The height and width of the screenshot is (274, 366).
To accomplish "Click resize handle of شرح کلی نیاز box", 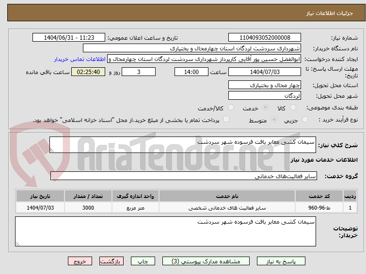I will (52, 151).
